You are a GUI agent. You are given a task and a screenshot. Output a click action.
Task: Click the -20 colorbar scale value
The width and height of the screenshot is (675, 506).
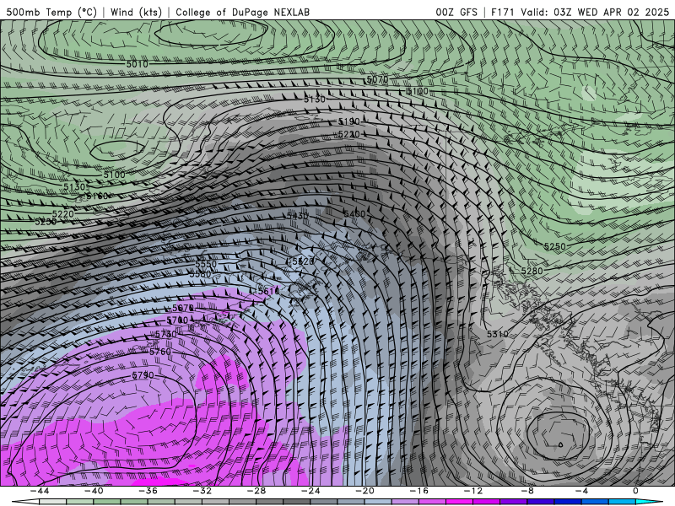coord(365,491)
